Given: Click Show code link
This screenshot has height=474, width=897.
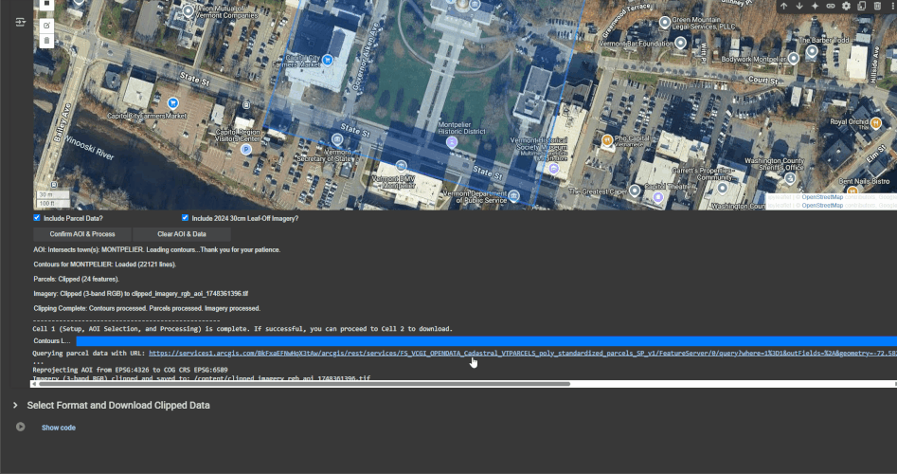Looking at the screenshot, I should pyautogui.click(x=59, y=428).
